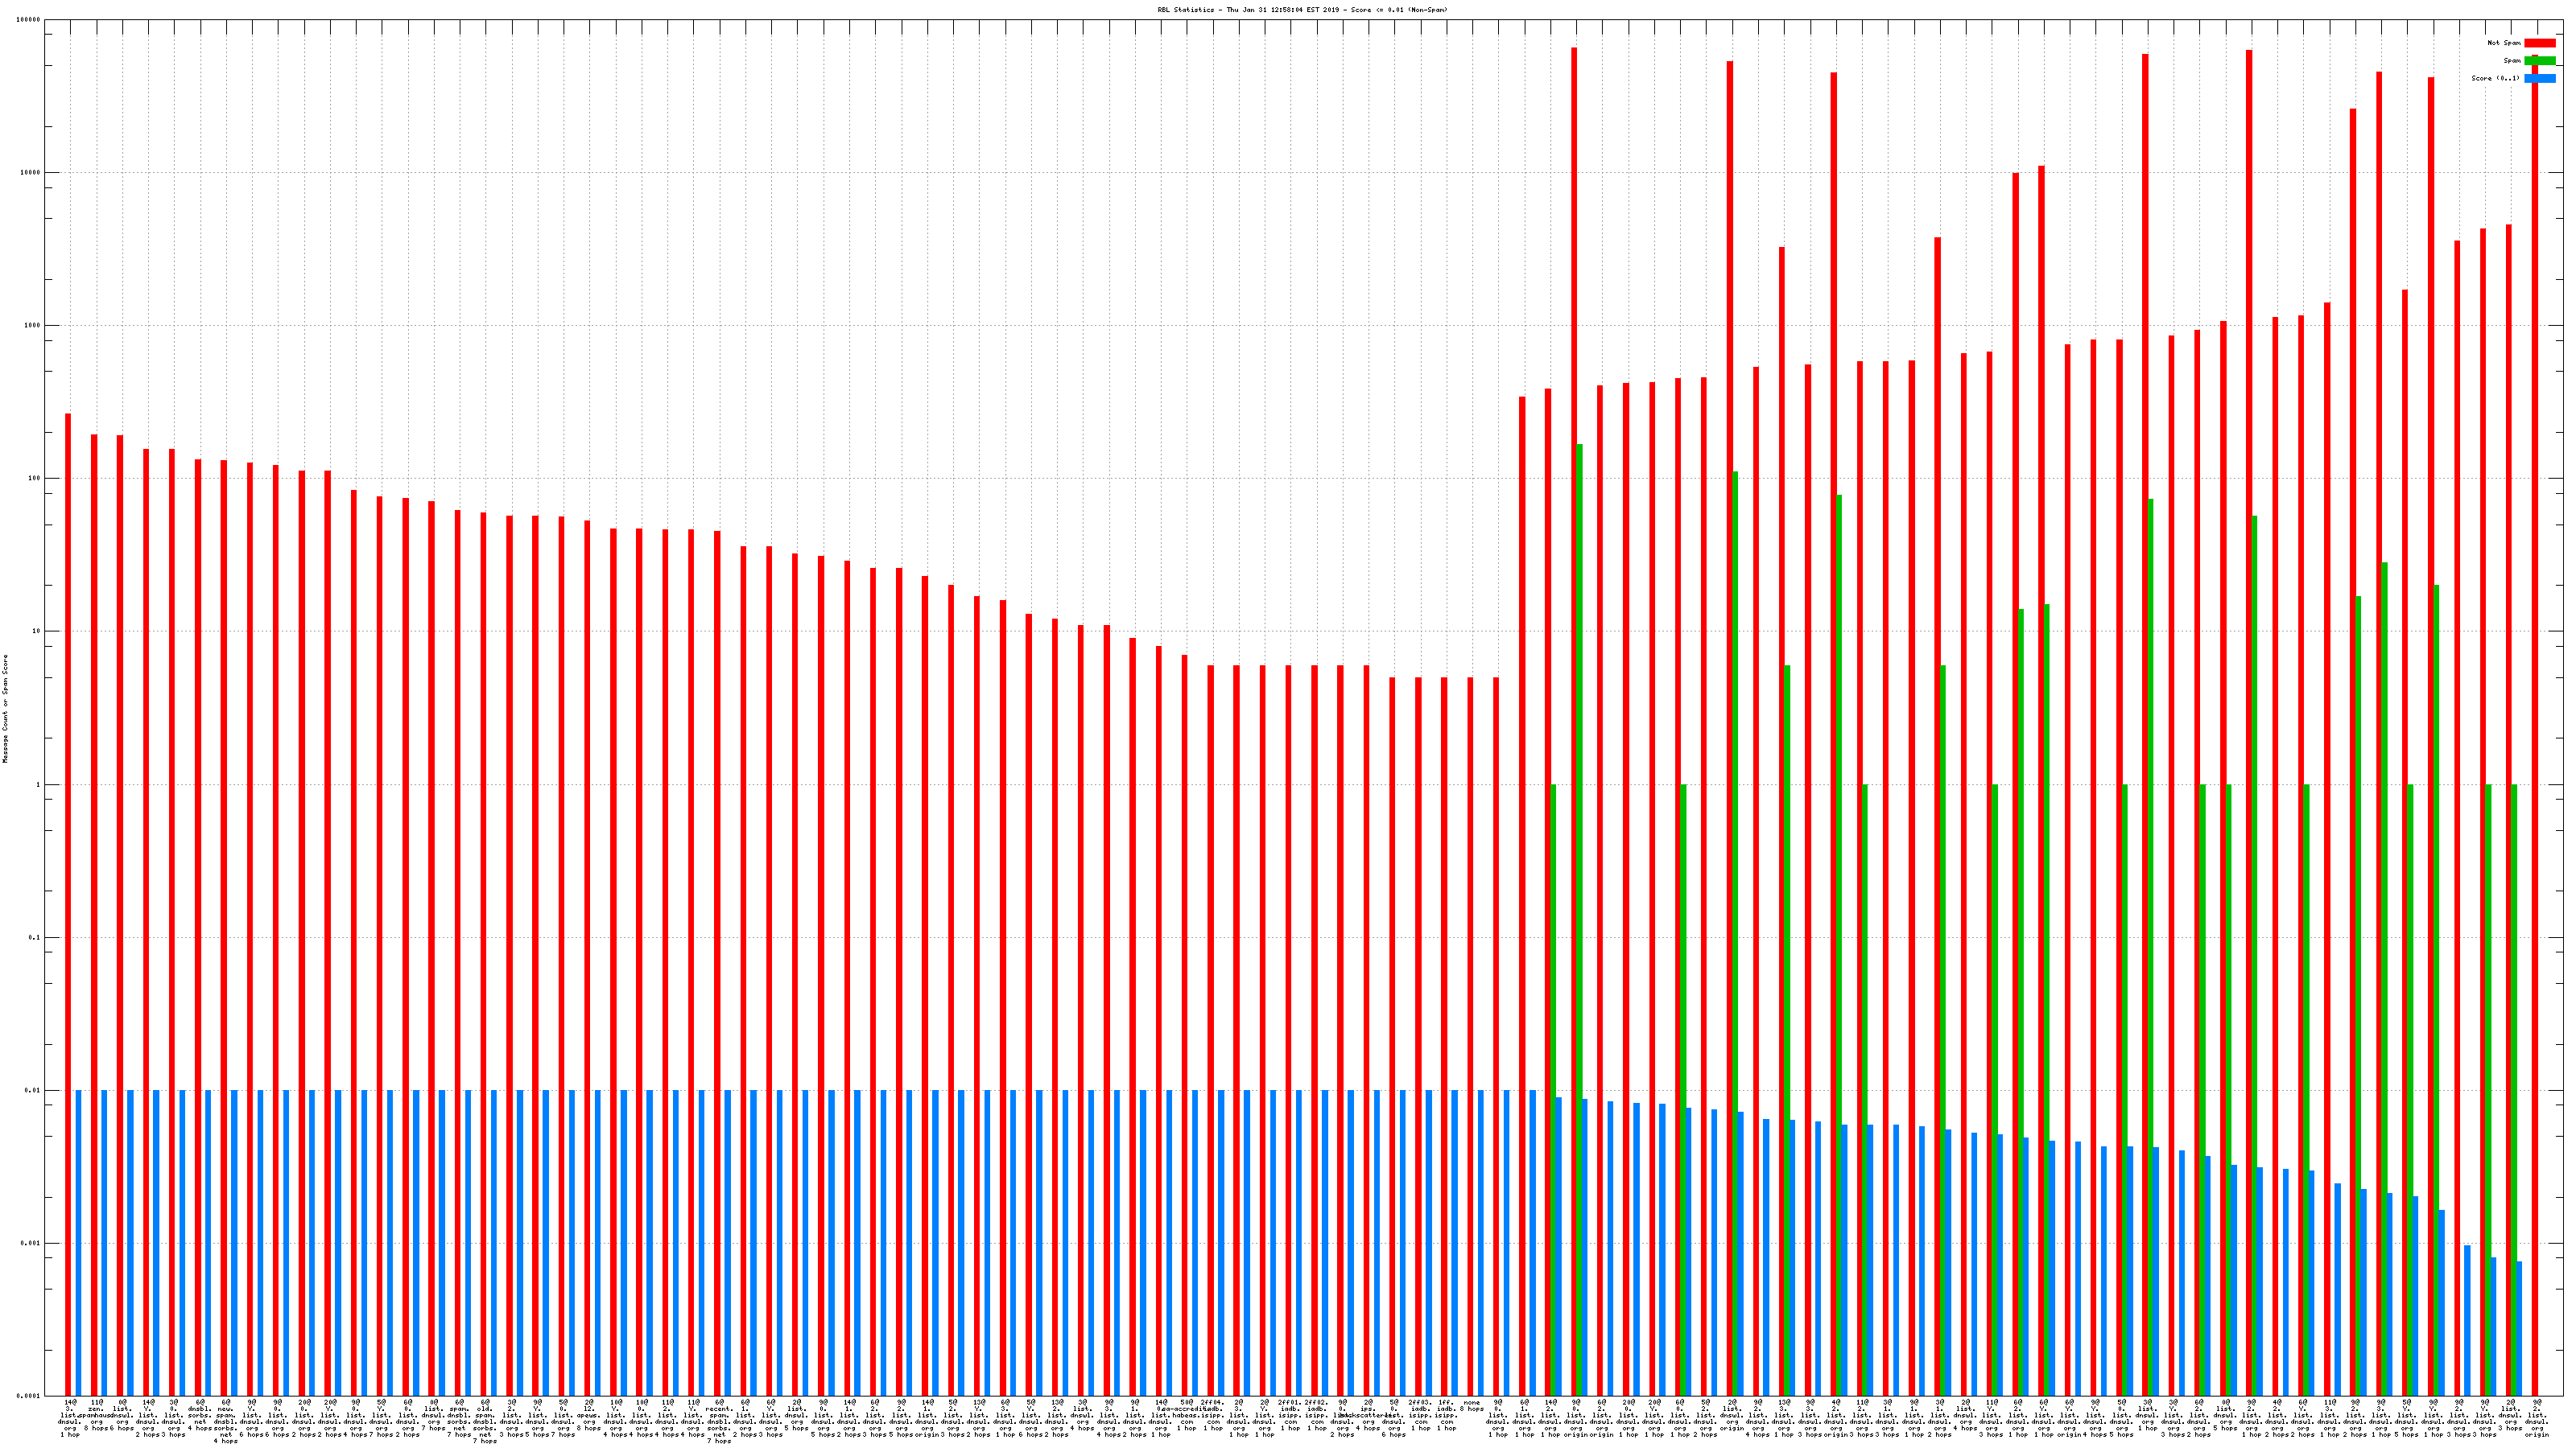2576x1448 pixels.
Task: Click the 1 y-axis tick label
Action: (39, 785)
